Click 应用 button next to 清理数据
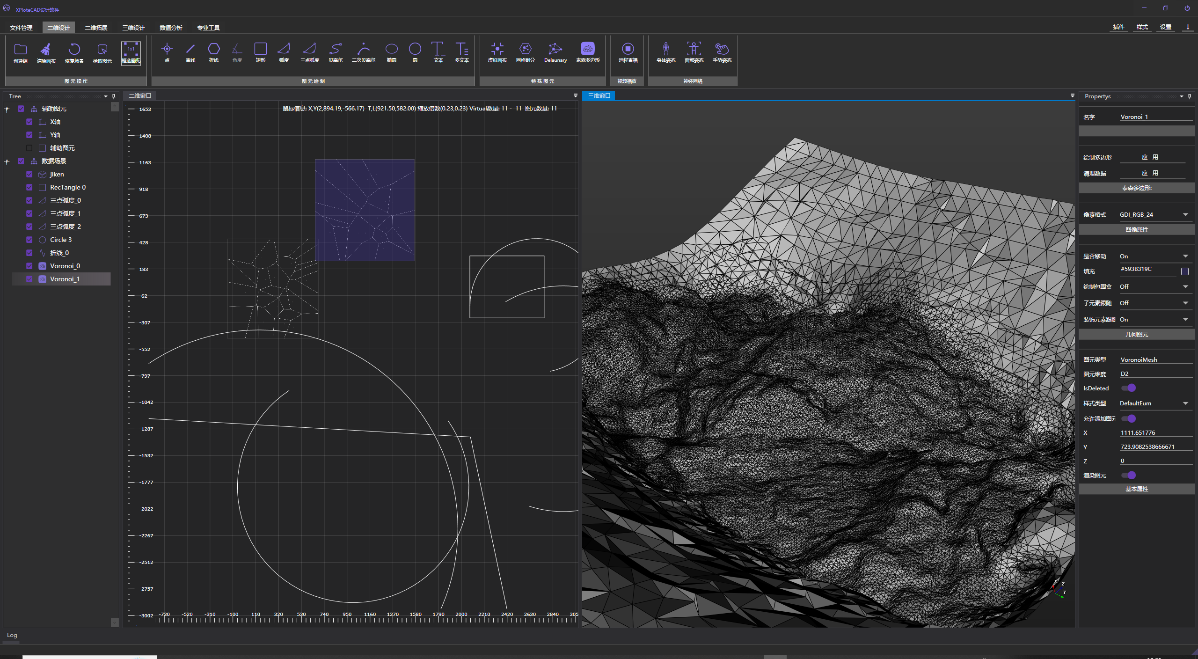 click(x=1150, y=173)
